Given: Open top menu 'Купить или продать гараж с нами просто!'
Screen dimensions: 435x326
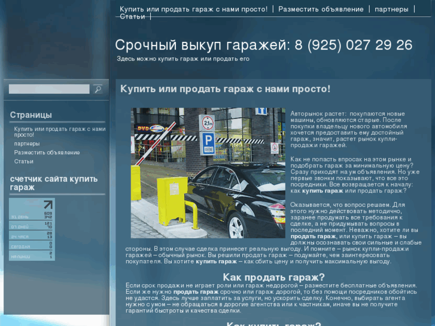Looking at the screenshot, I should tap(194, 9).
